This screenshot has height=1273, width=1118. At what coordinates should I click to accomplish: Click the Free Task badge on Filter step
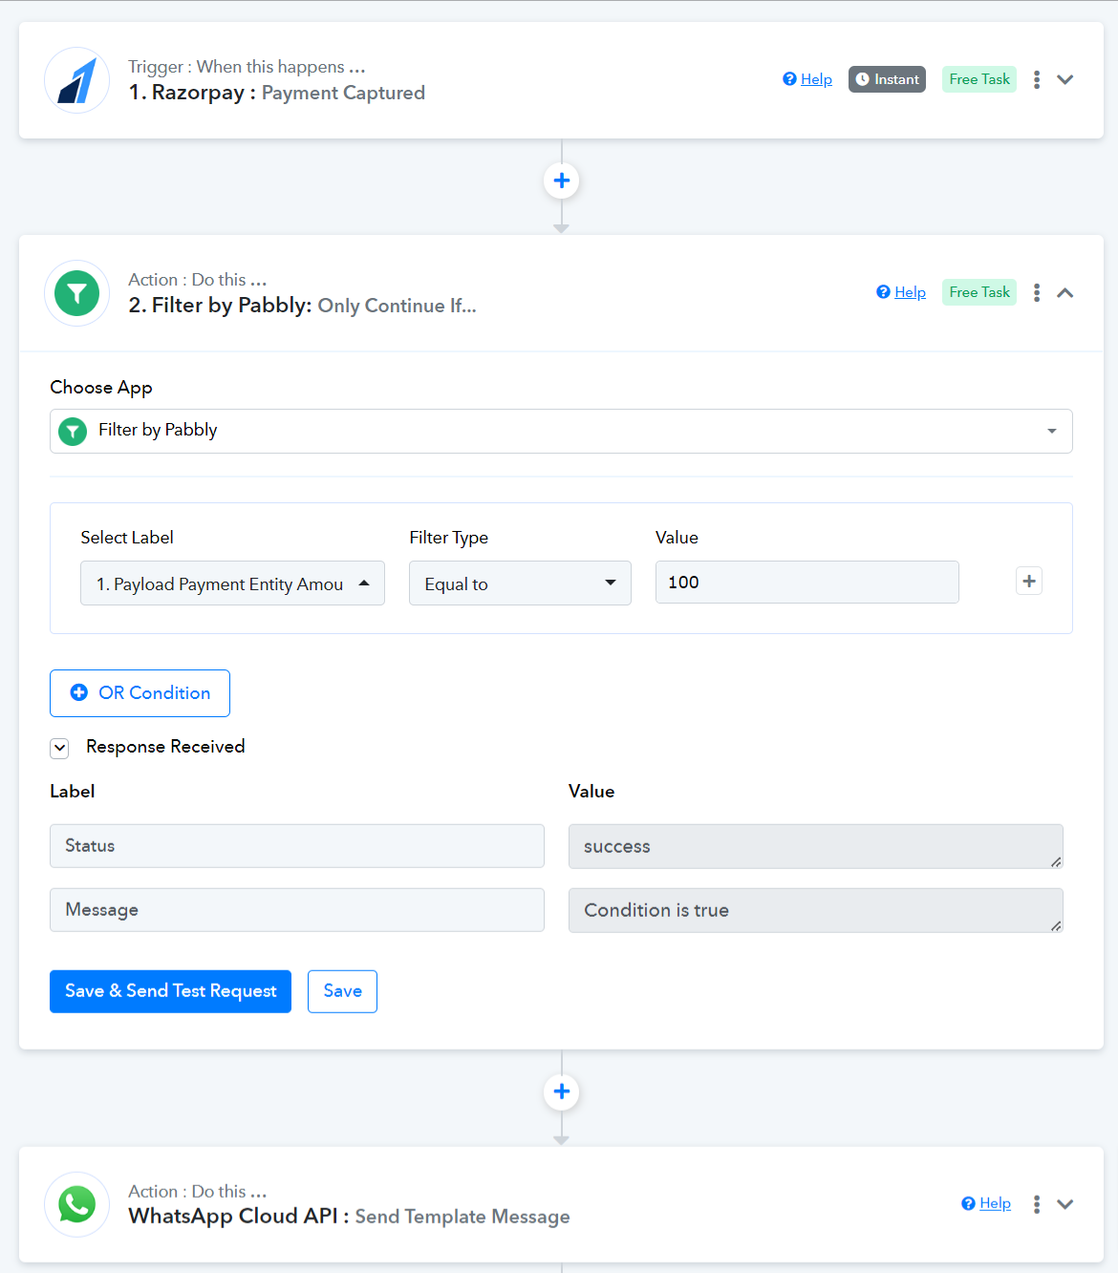click(979, 292)
